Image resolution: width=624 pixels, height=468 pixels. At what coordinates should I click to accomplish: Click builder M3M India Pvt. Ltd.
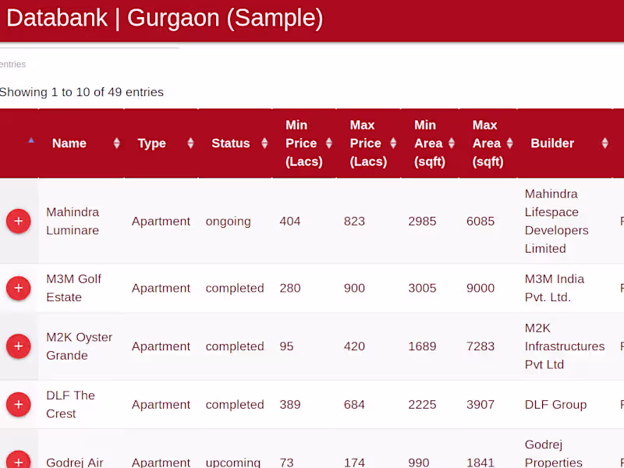click(x=555, y=288)
